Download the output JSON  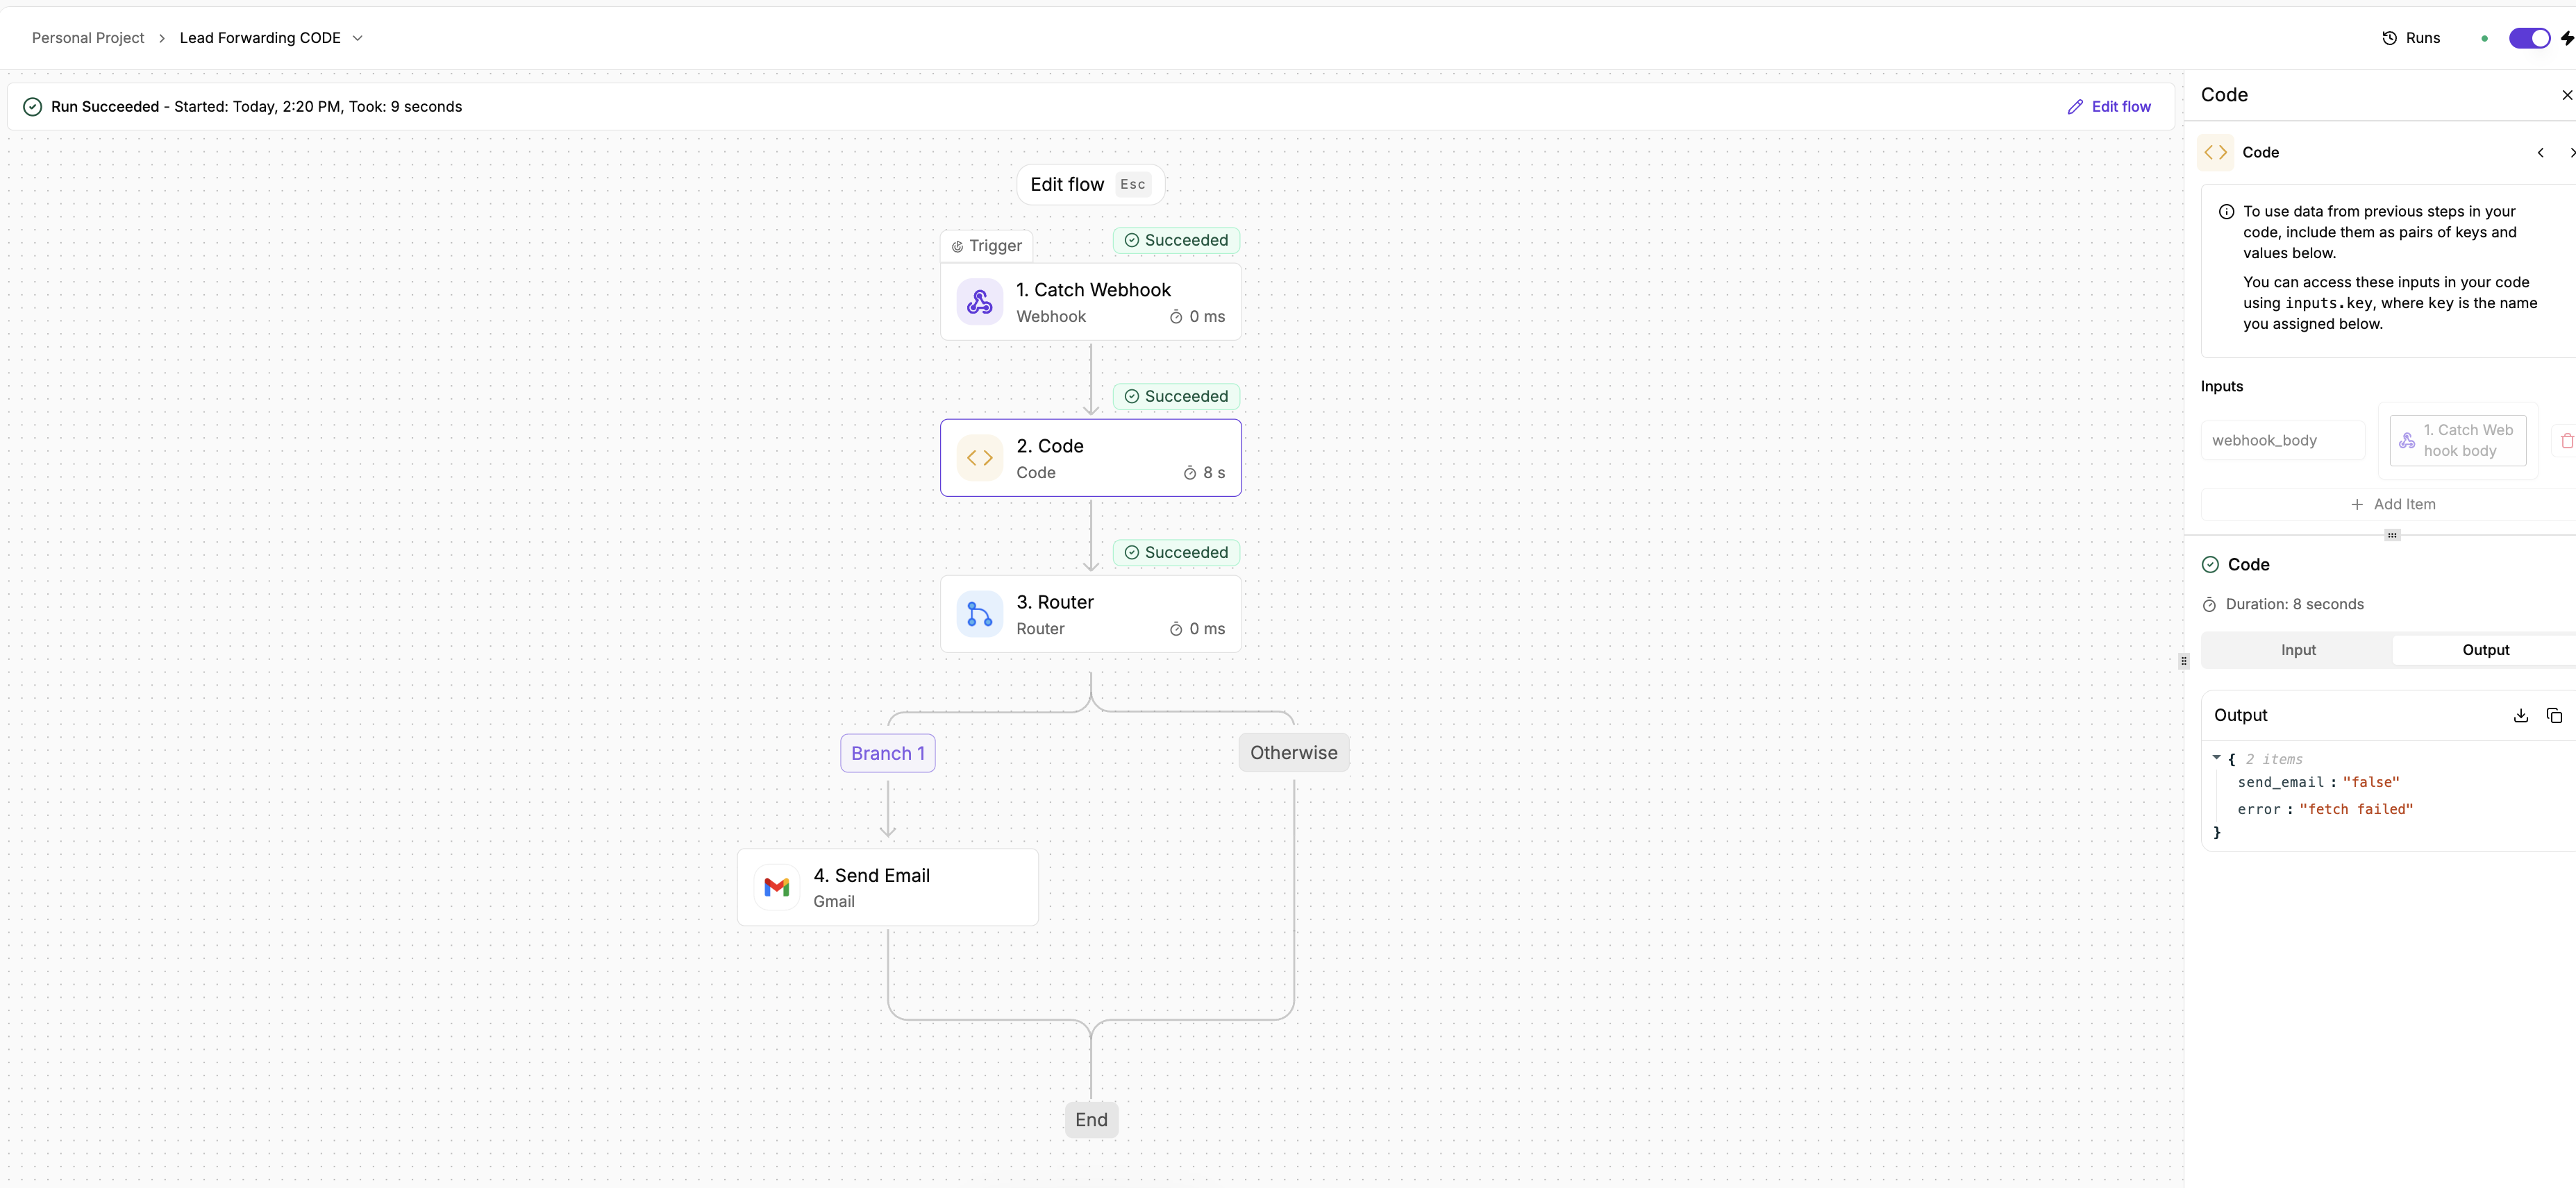[x=2520, y=715]
